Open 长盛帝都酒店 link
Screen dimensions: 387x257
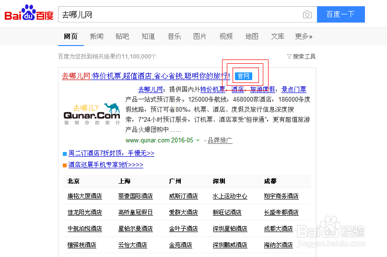point(281,212)
